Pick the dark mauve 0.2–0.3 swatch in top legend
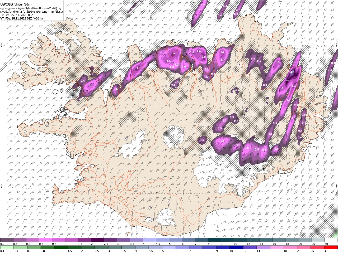 pyautogui.click(x=7, y=240)
